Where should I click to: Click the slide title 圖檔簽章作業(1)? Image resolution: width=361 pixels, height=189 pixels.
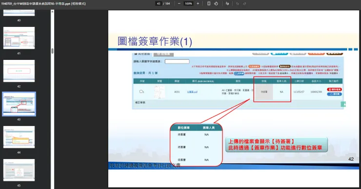pos(155,41)
